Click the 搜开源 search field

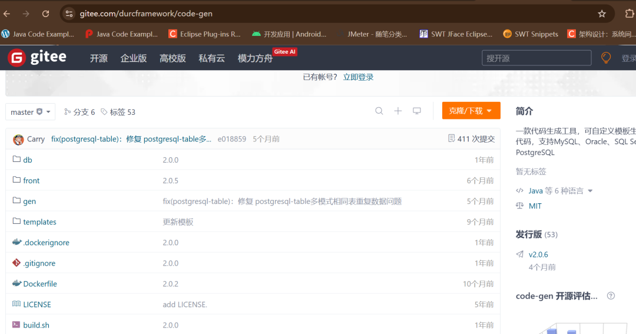536,58
